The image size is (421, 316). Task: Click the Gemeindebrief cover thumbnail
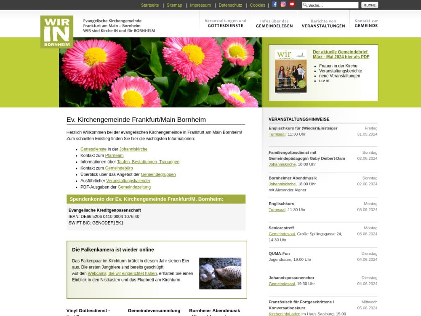(x=290, y=71)
